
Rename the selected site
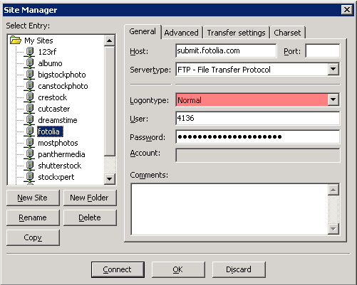[33, 217]
